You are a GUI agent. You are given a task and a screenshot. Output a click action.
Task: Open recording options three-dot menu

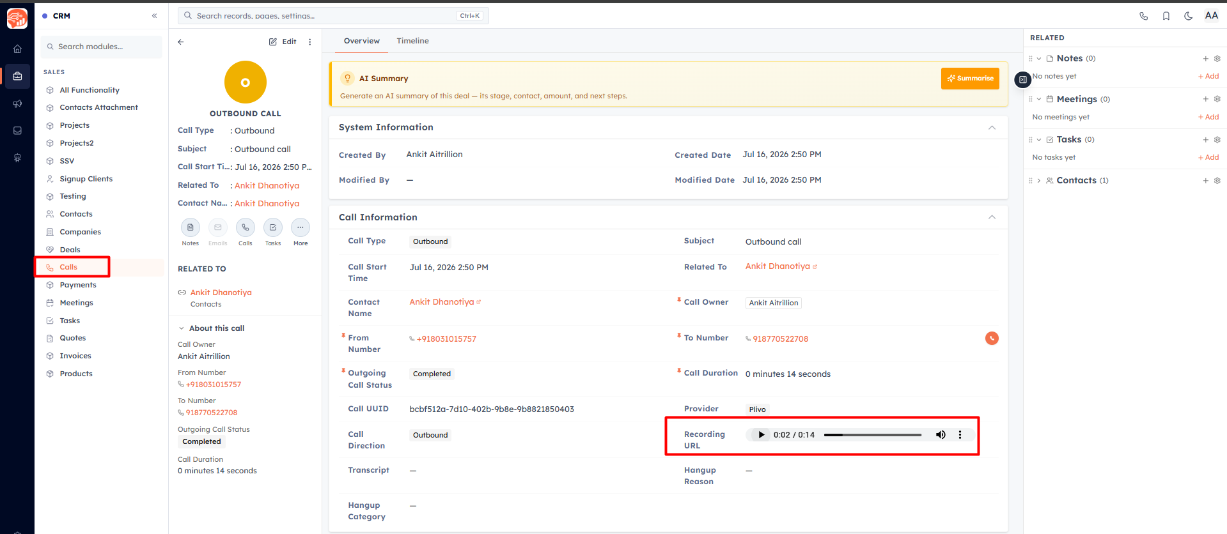tap(960, 435)
